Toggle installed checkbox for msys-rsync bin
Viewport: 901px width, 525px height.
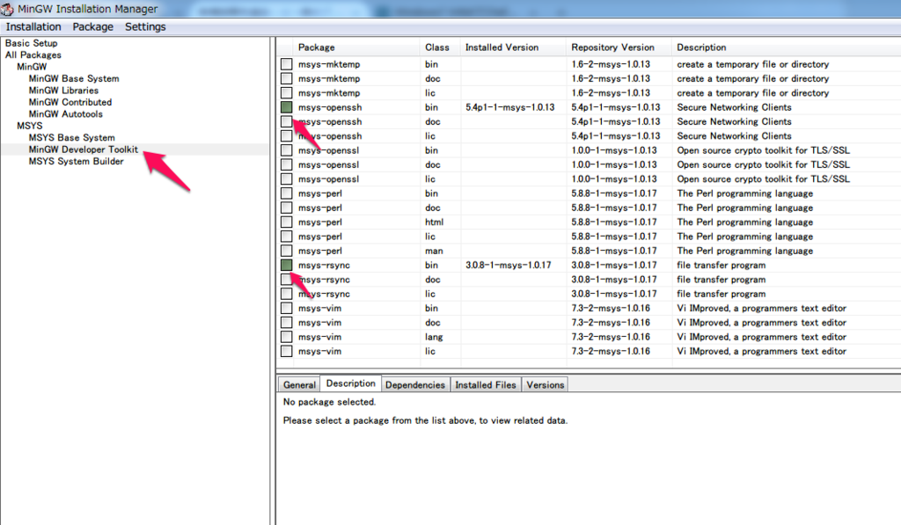click(286, 266)
